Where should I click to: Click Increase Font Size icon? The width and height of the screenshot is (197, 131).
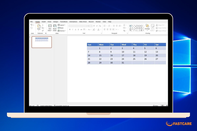click(94, 26)
